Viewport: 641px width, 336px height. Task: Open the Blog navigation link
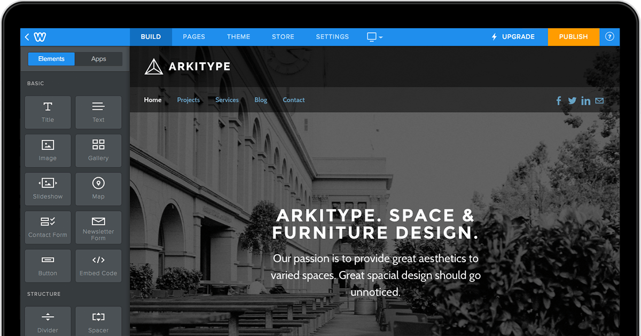tap(261, 100)
